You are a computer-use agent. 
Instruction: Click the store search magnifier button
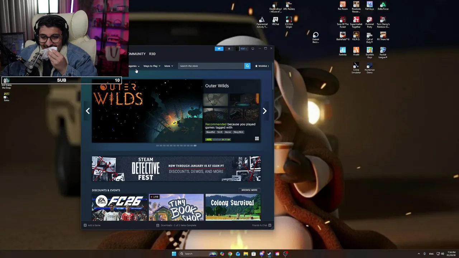(247, 66)
